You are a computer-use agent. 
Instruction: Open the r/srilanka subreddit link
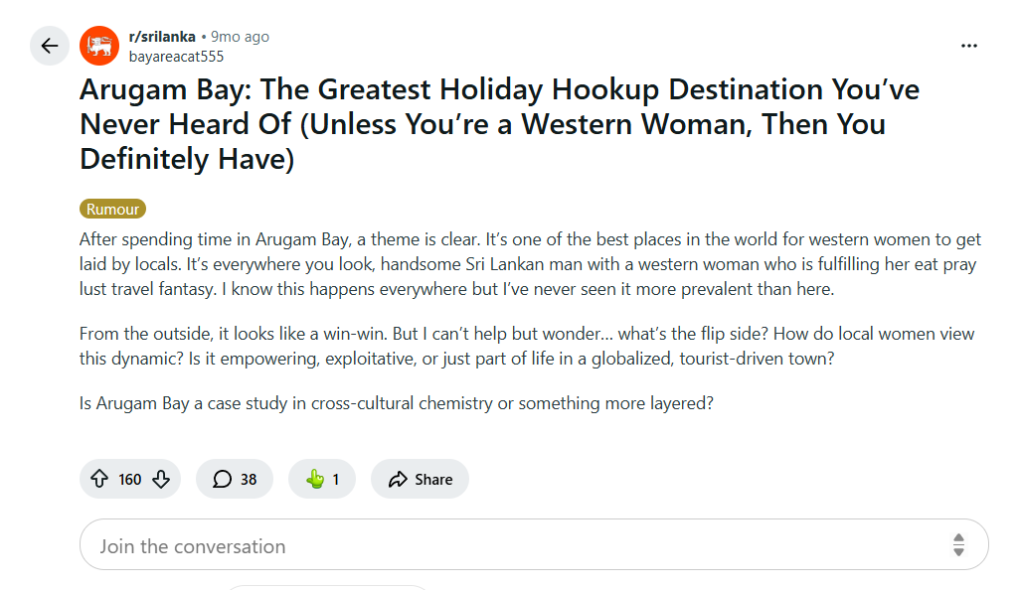click(x=162, y=37)
